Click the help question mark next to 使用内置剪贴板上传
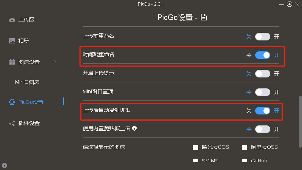Image resolution: width=302 pixels, height=170 pixels. coord(134,128)
